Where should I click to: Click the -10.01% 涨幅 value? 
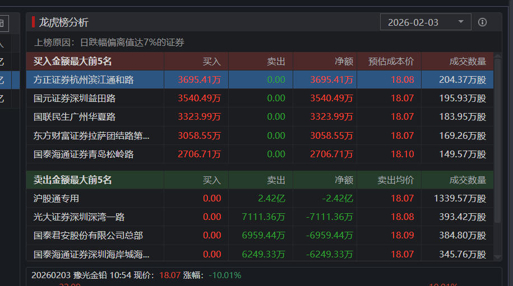tap(225, 275)
